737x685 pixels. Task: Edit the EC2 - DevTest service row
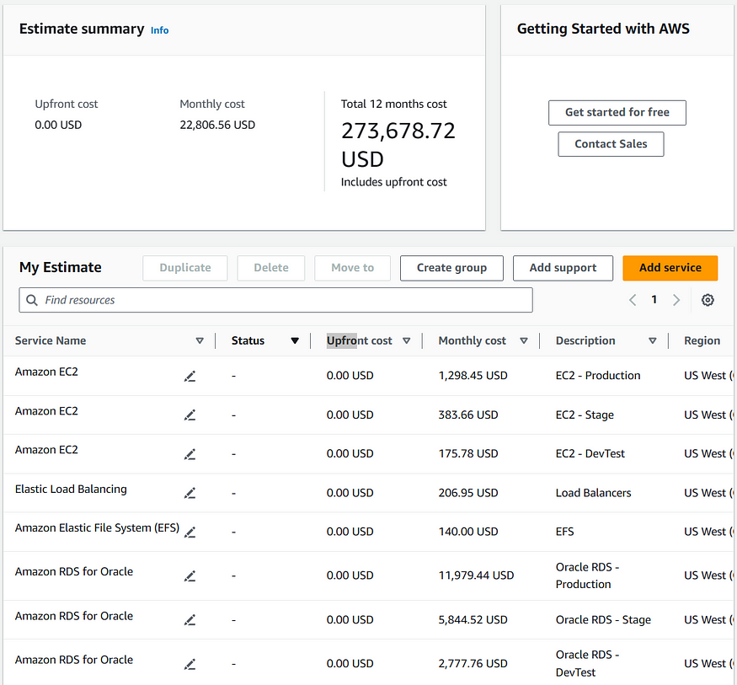point(190,454)
